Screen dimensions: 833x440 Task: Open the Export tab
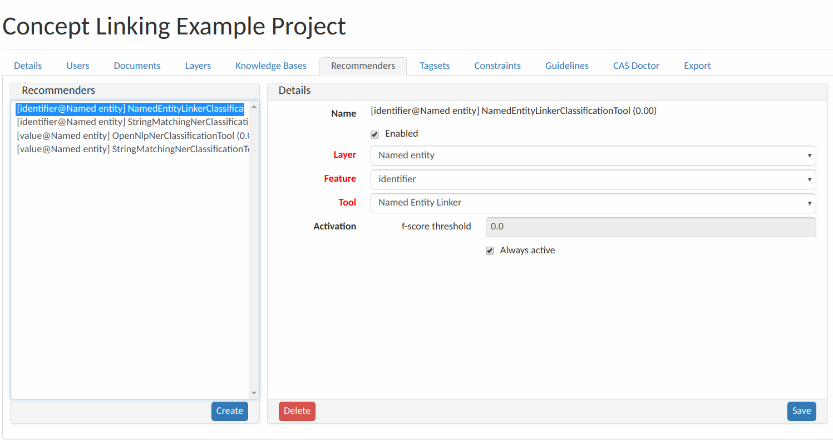click(x=697, y=66)
